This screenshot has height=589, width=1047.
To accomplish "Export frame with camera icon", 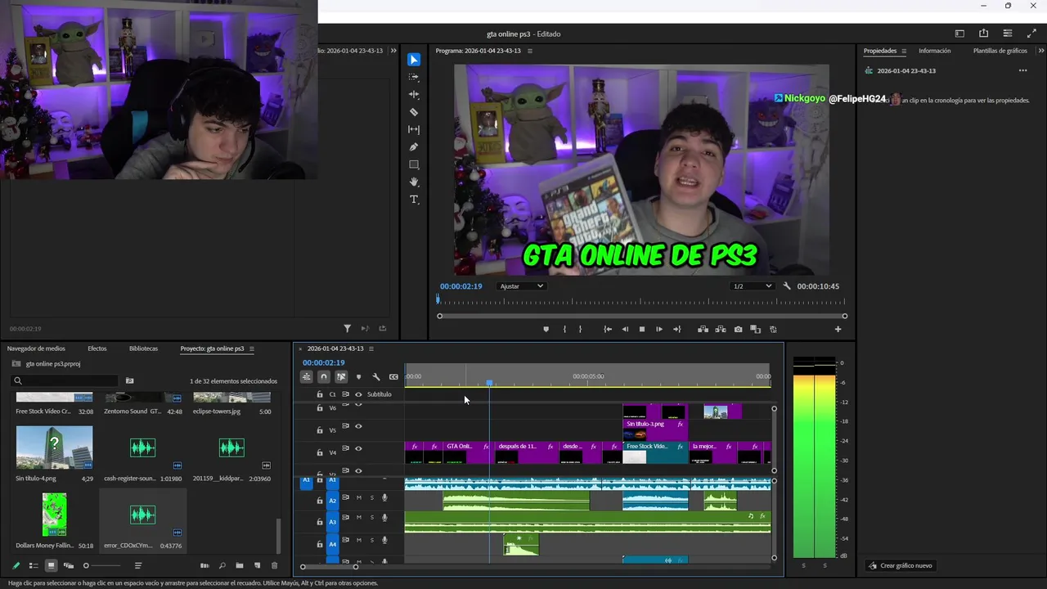I will point(738,329).
